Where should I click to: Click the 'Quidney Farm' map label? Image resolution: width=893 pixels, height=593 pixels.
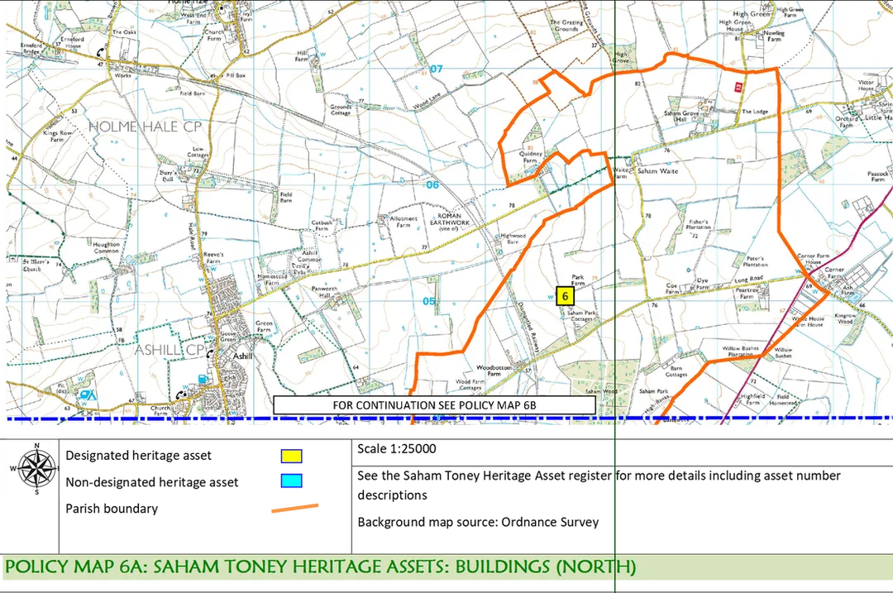click(531, 157)
